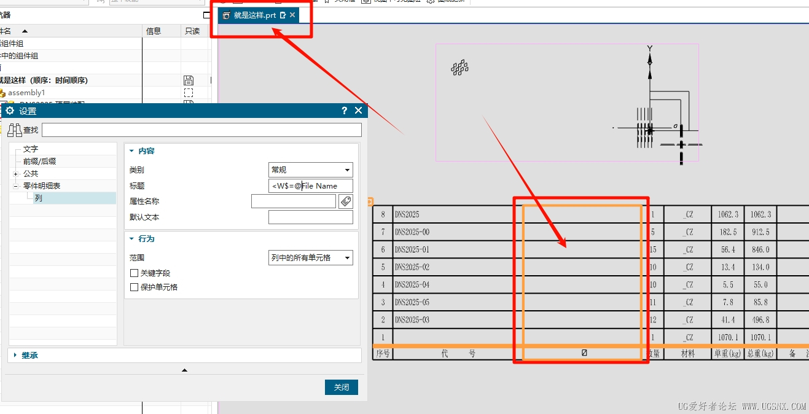This screenshot has height=414, width=809.
Task: Click the 912.5 total weight cell
Action: tap(760, 232)
